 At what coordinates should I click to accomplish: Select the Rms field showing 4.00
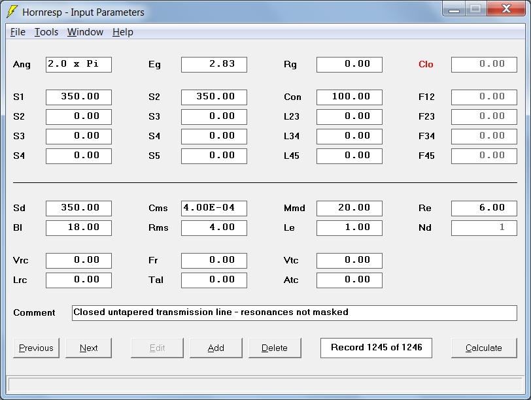214,228
